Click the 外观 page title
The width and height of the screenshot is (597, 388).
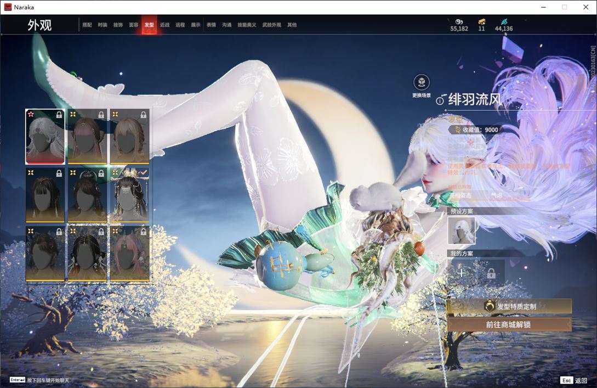[x=39, y=25]
